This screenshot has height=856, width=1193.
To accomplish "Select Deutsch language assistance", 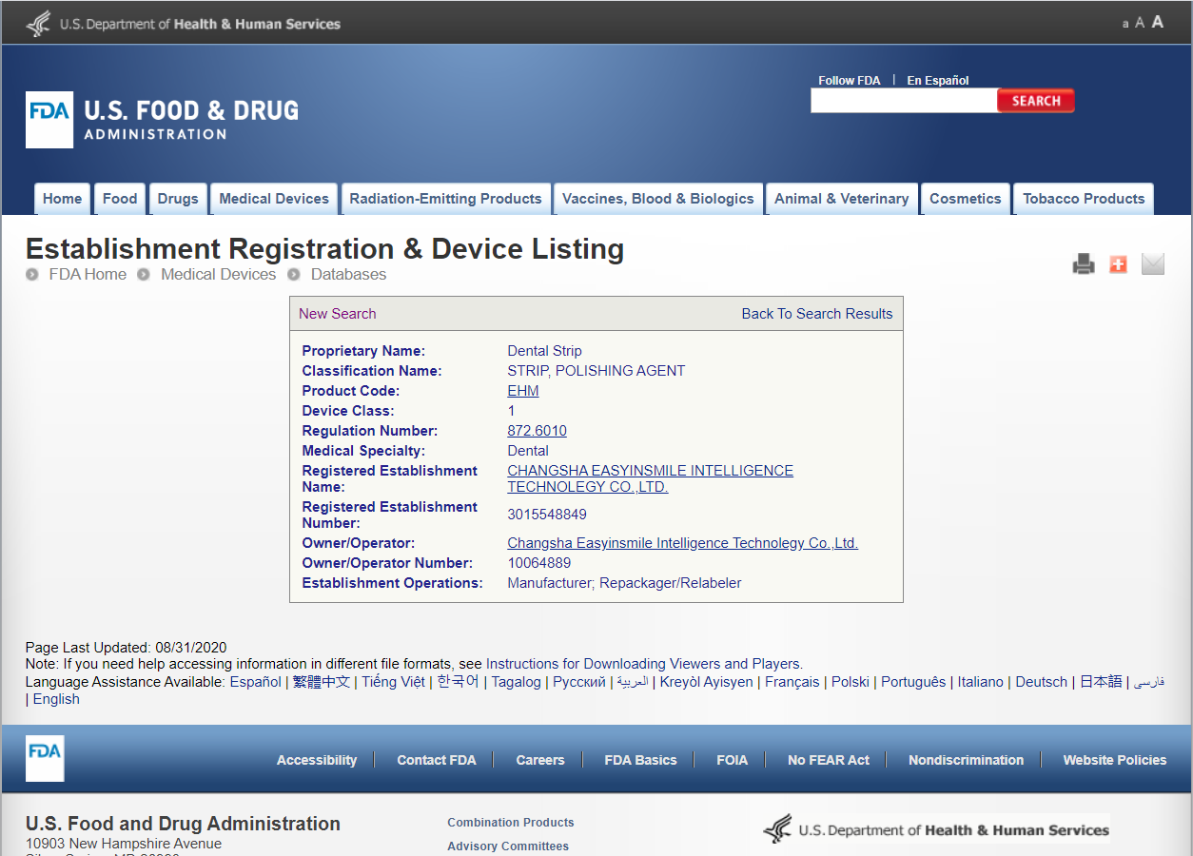I will (x=1042, y=682).
